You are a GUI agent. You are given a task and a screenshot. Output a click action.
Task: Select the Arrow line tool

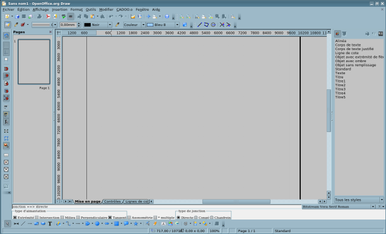[x=30, y=224]
